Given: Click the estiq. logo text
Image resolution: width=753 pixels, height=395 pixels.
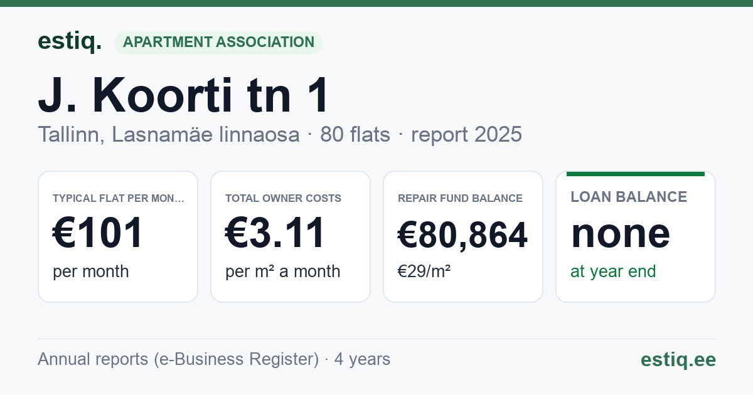Looking at the screenshot, I should tap(70, 41).
